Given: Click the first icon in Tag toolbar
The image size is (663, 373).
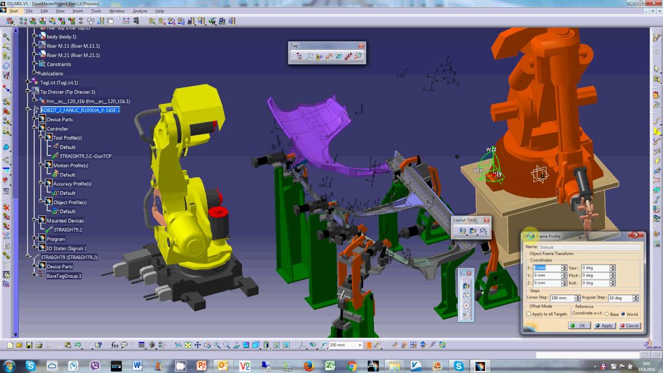Looking at the screenshot, I should [299, 56].
